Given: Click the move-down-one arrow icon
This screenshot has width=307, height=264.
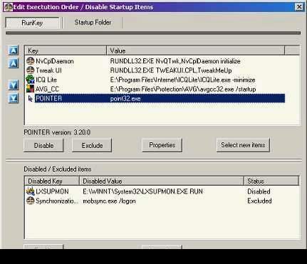Looking at the screenshot, I should pyautogui.click(x=14, y=85).
